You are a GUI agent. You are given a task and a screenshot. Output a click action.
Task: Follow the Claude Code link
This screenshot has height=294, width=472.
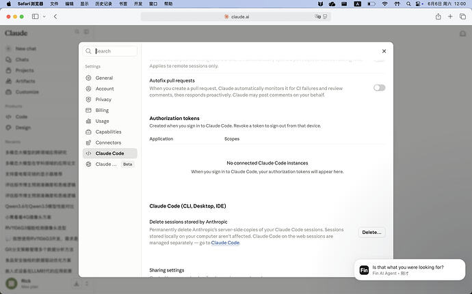(225, 243)
